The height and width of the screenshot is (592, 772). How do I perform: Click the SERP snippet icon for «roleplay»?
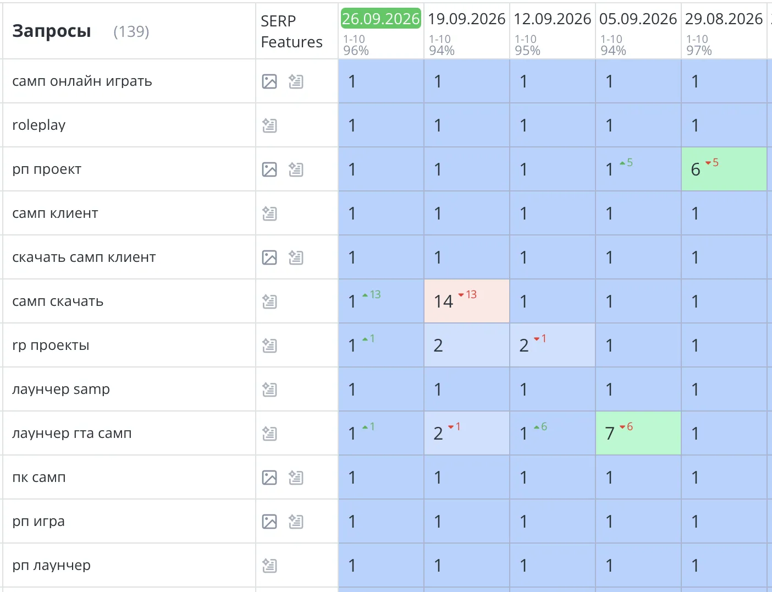point(269,125)
